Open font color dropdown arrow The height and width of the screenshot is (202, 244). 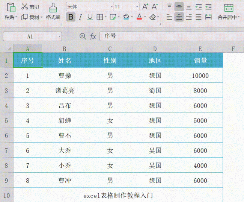point(145,17)
